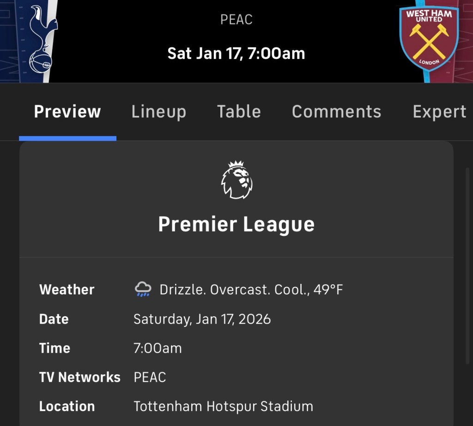Switch to the Lineup tab

coord(158,112)
